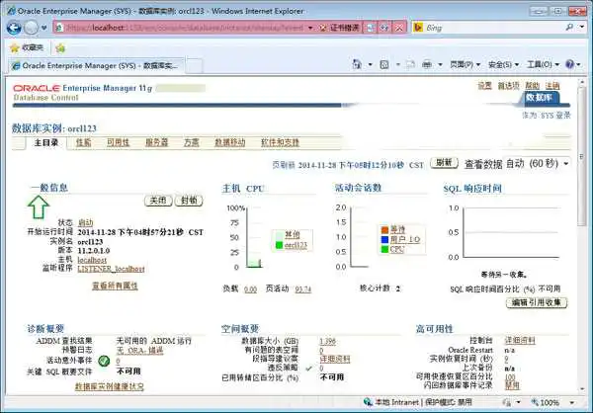Click the Bing search magnifier icon
Screen dimensions: 593x413
point(569,28)
